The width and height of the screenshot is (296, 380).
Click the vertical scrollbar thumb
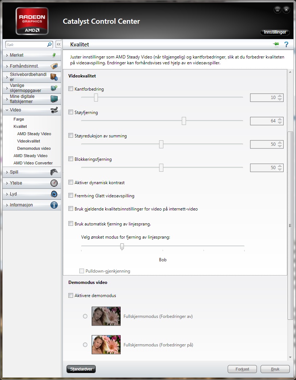pos(290,225)
